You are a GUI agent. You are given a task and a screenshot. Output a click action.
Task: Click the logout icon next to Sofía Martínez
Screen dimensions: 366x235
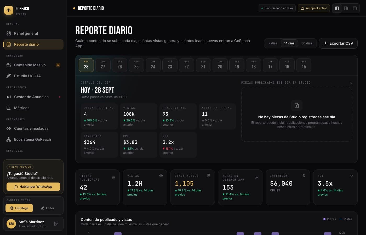[x=56, y=224]
